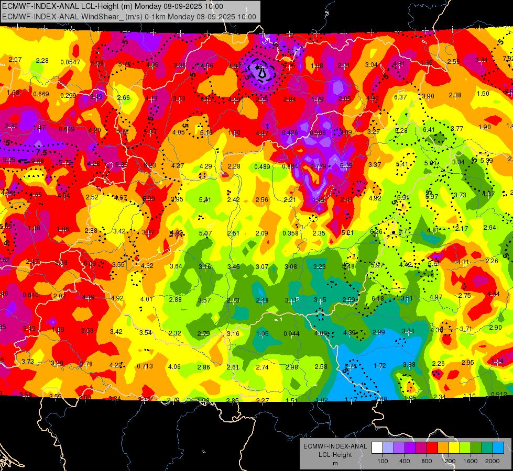Click the 5.78 wind shear value

tap(125, 64)
